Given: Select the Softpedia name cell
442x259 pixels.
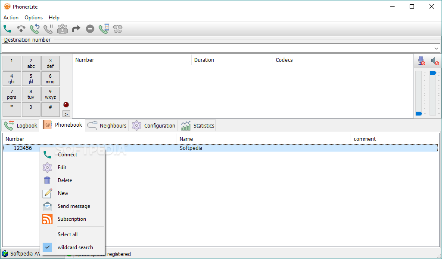Looking at the screenshot, I should click(191, 148).
